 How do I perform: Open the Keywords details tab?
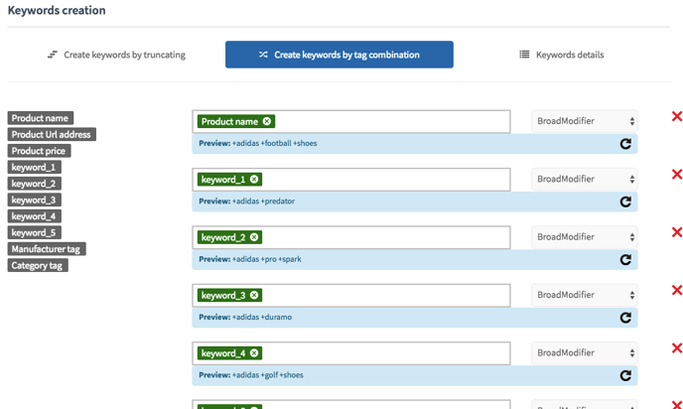[x=562, y=55]
